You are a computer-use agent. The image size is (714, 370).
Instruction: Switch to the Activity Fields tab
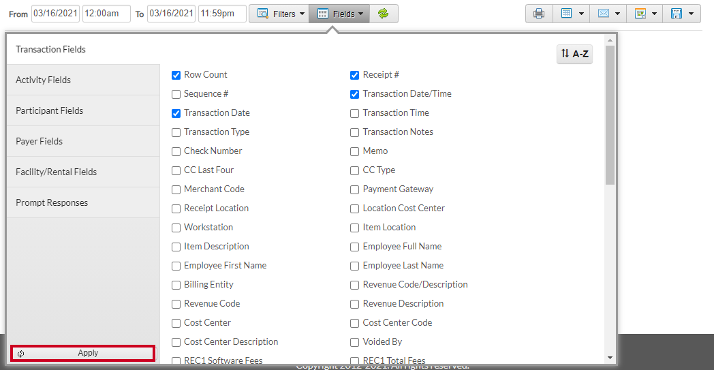(83, 80)
